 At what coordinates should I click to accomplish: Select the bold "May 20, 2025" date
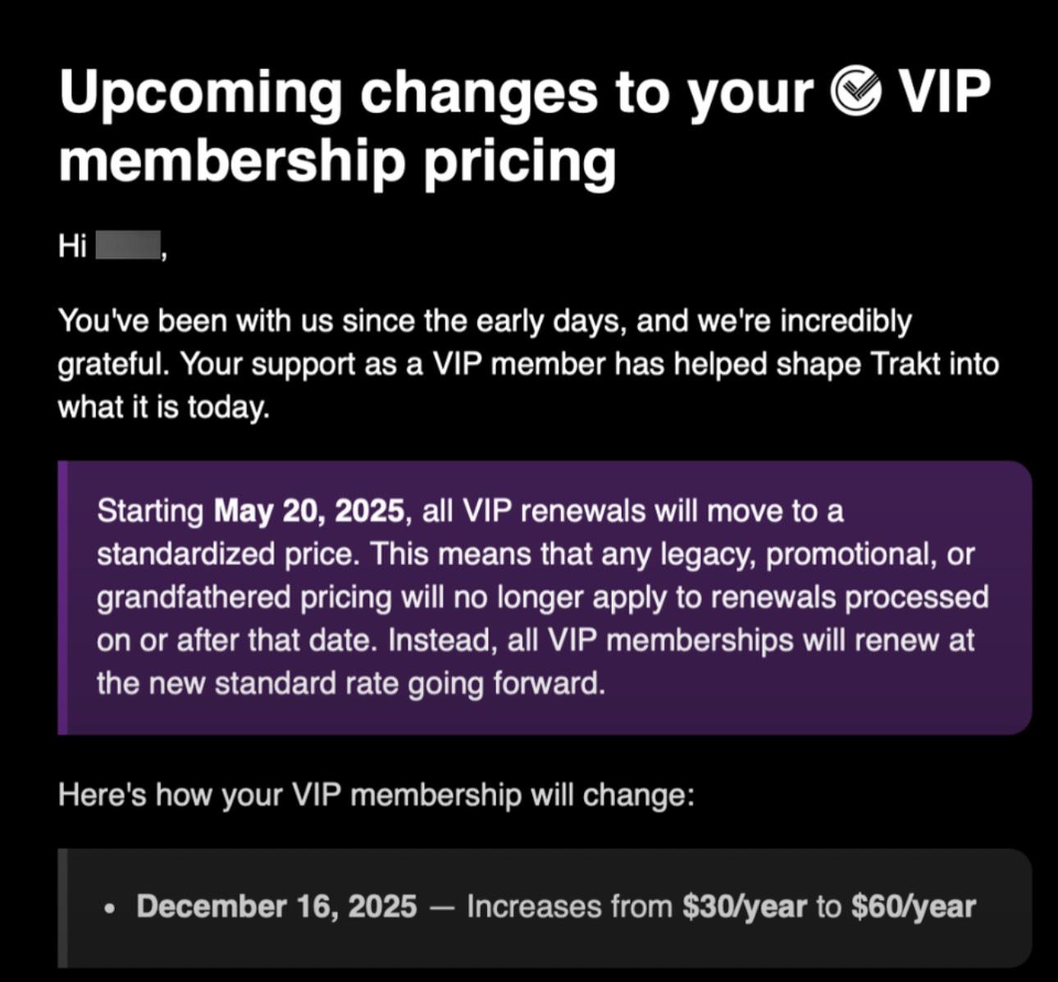tap(309, 511)
